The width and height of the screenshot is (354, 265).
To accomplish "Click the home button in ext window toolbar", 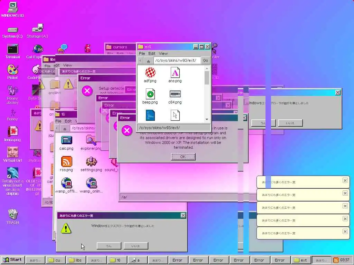I will coord(148,61).
